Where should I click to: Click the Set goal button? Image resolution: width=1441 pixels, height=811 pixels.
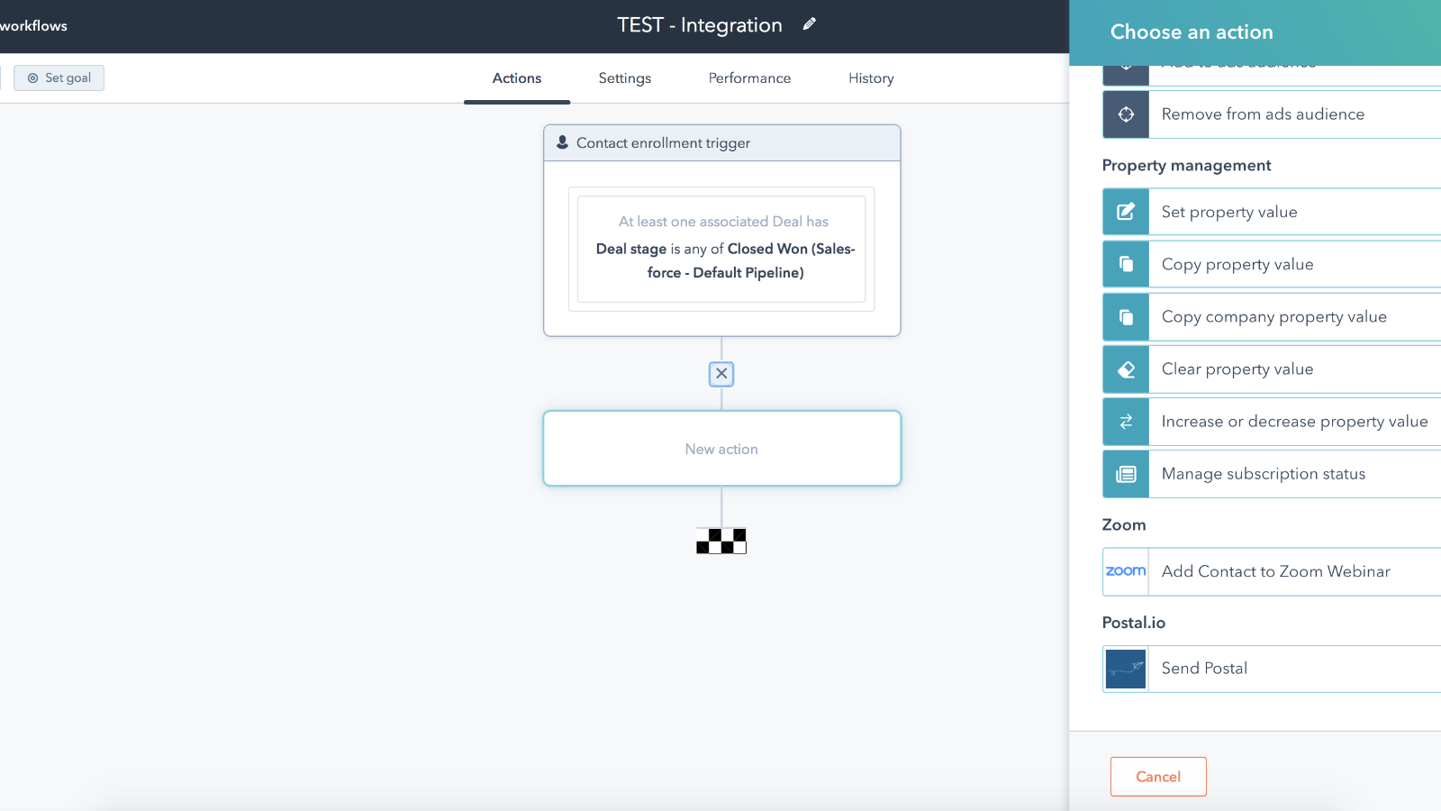point(59,77)
